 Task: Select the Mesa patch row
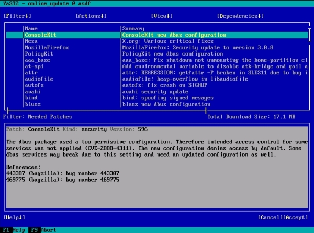pyautogui.click(x=157, y=41)
